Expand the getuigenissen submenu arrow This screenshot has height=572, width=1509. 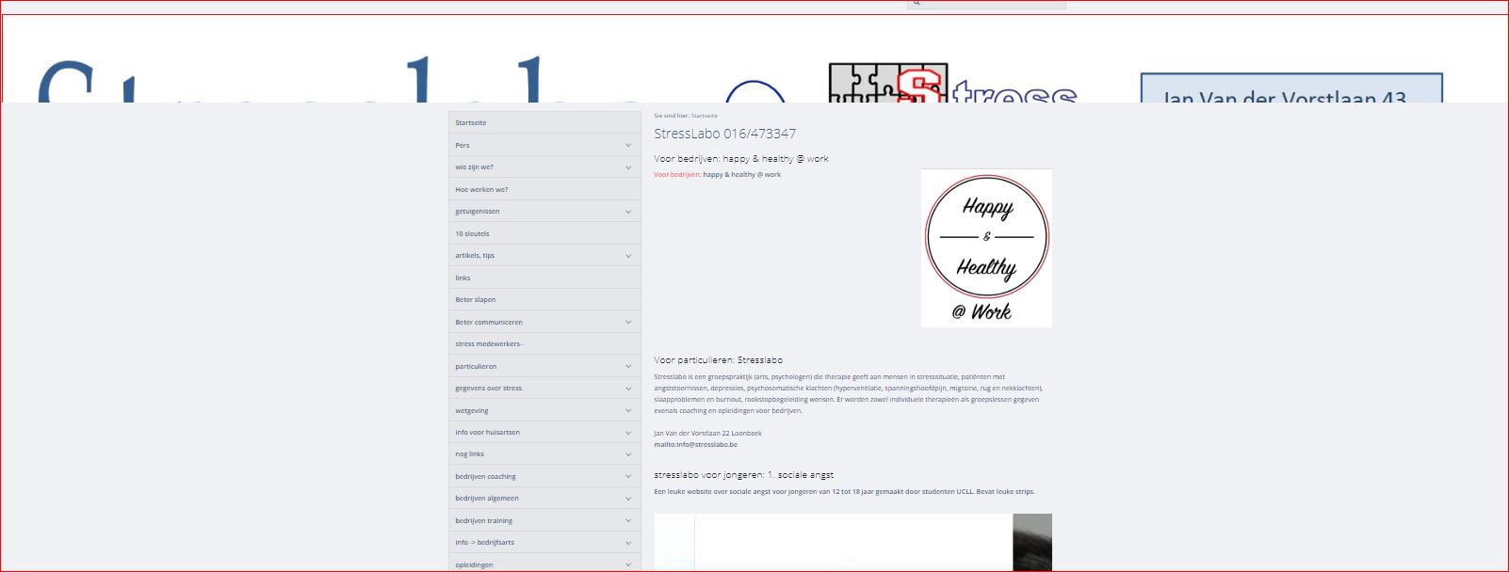pyautogui.click(x=628, y=212)
